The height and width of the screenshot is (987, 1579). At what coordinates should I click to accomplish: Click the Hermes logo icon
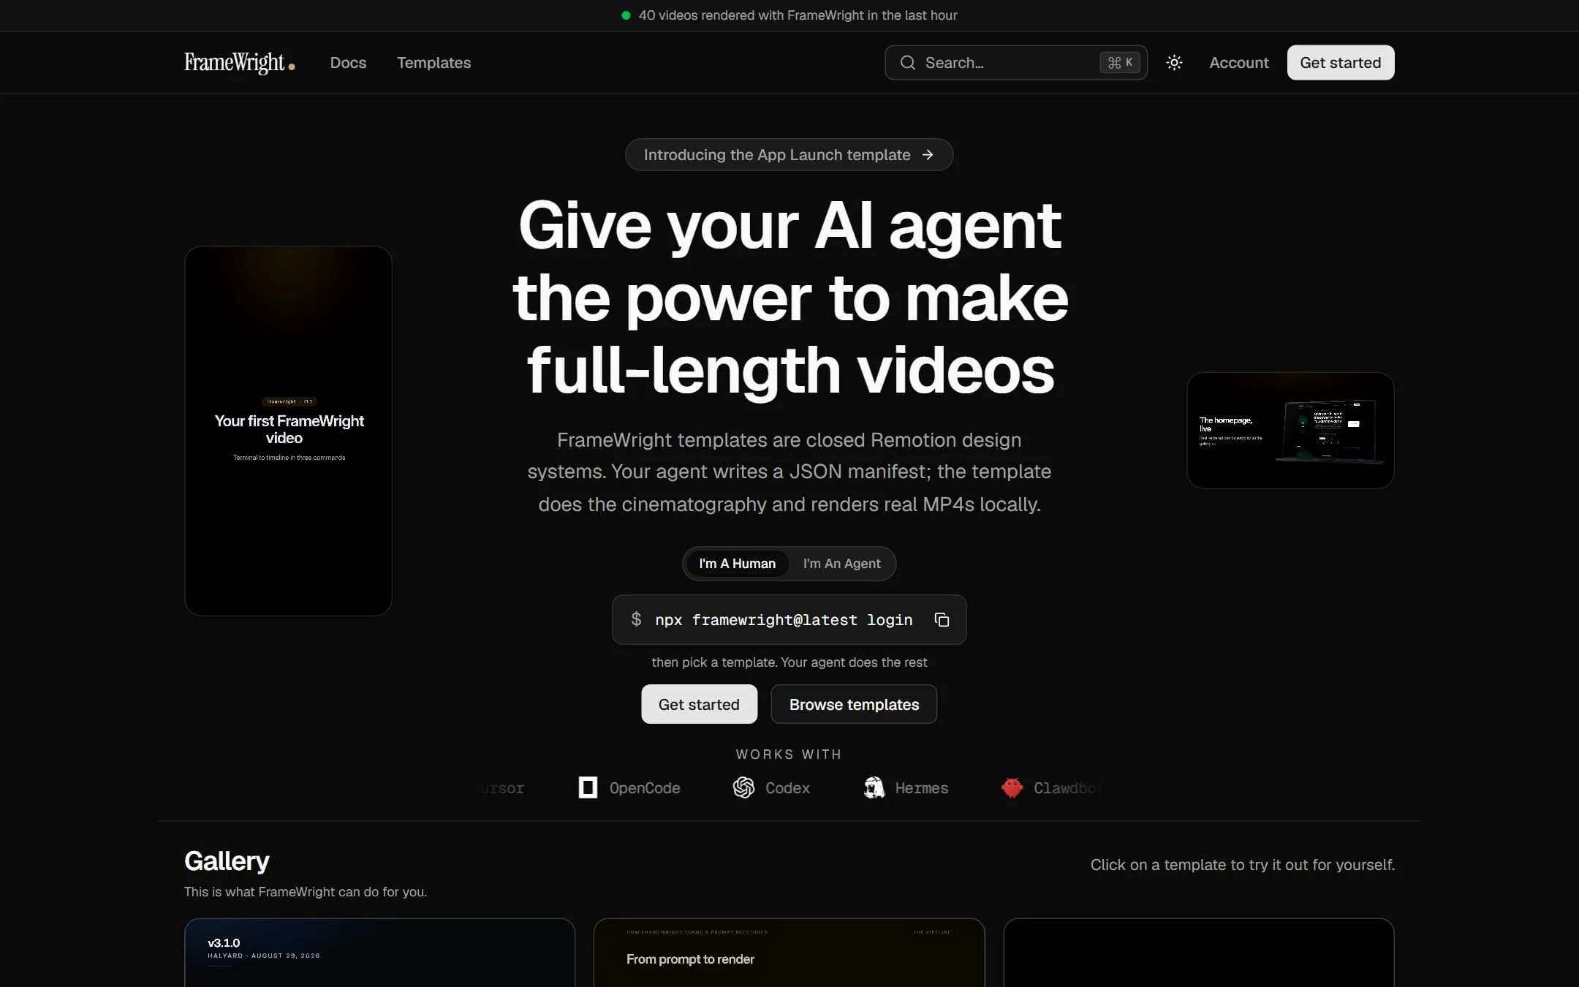coord(874,787)
